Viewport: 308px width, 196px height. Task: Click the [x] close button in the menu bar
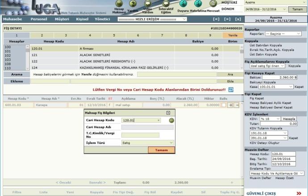238,19
